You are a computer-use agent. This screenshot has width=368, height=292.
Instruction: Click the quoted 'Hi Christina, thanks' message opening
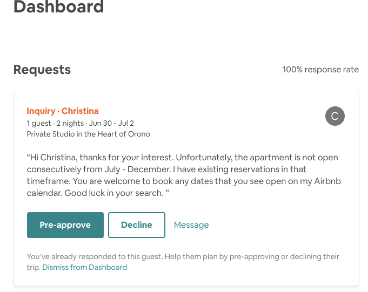coord(76,158)
